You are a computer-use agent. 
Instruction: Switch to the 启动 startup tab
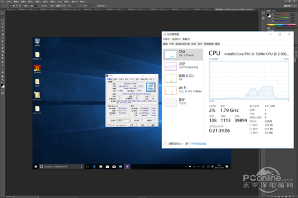click(193, 44)
